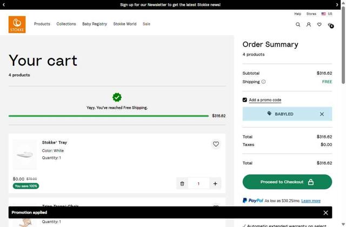Open the shopping cart bag icon

330,25
